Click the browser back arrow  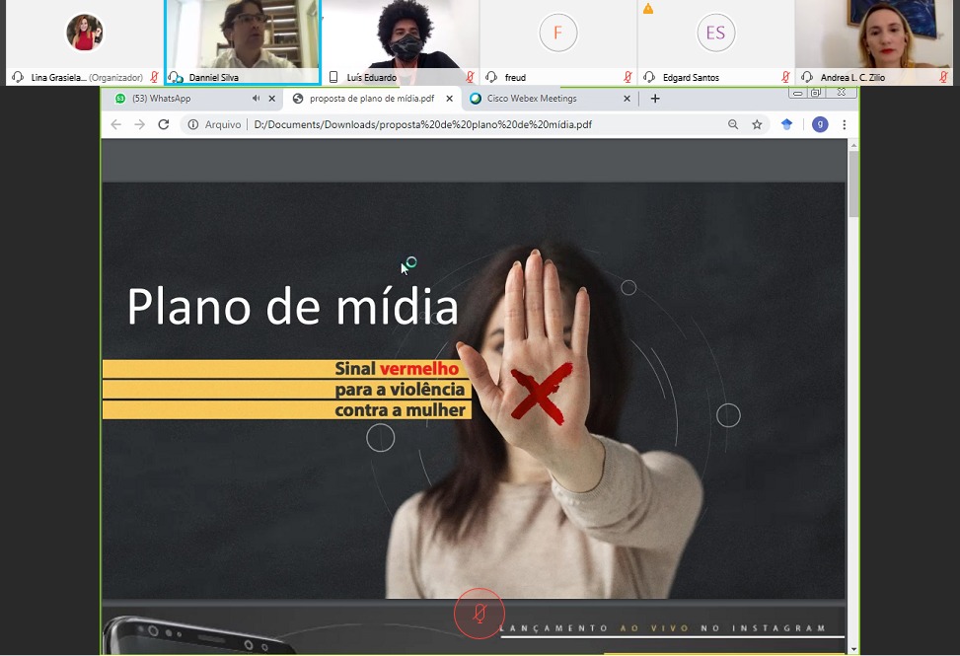pos(116,124)
